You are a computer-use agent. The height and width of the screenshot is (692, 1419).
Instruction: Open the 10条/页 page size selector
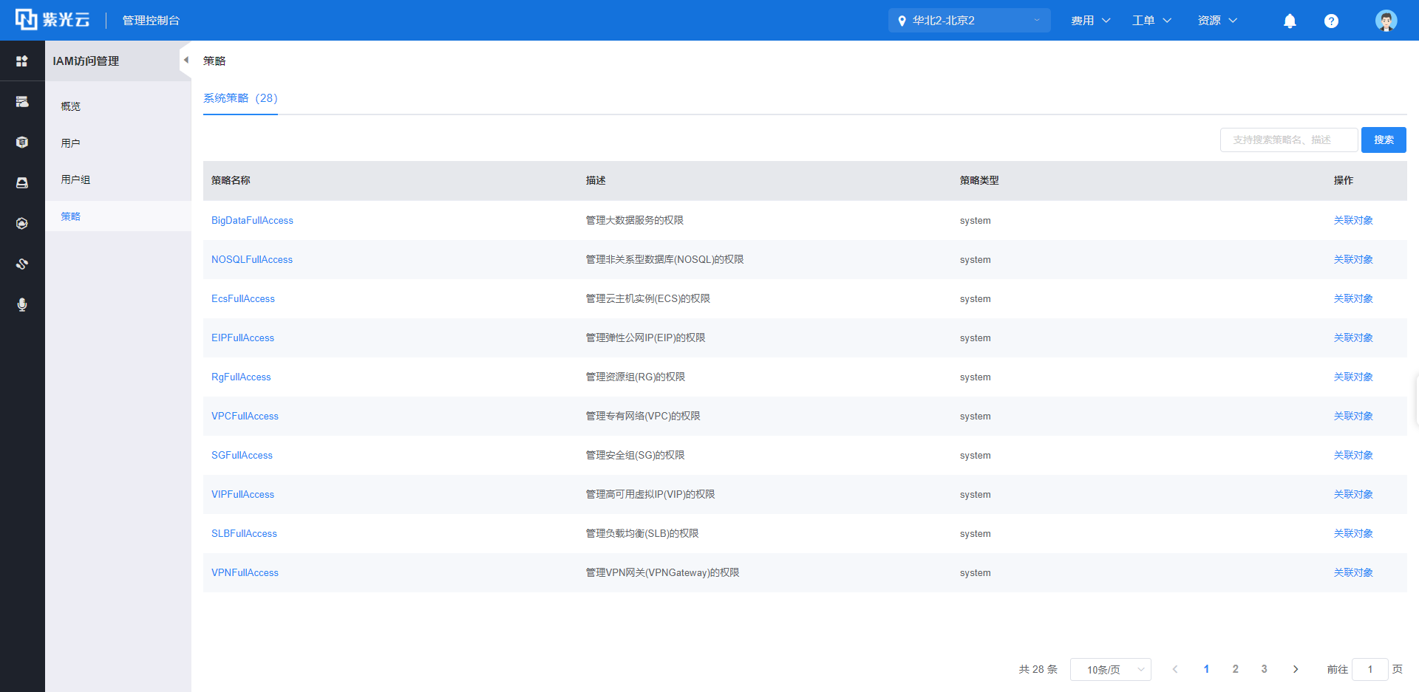1110,669
